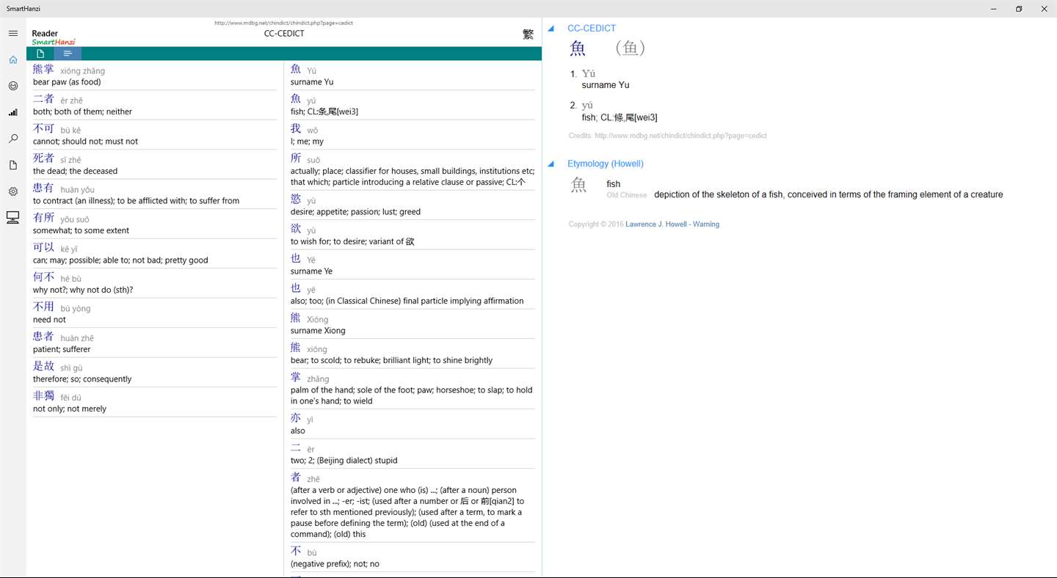The height and width of the screenshot is (578, 1057).
Task: Go to Home in the sidebar
Action: point(12,60)
